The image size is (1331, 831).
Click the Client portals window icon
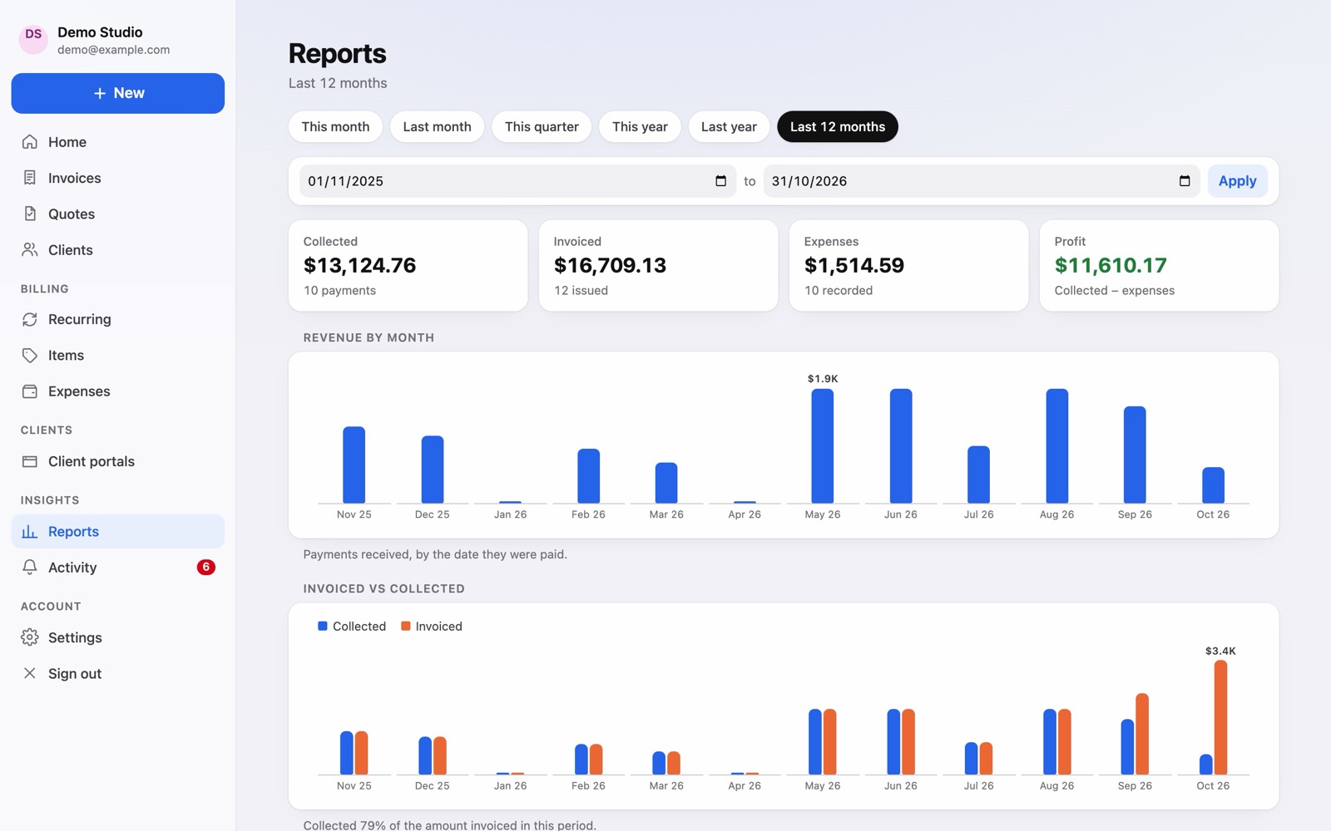tap(30, 461)
